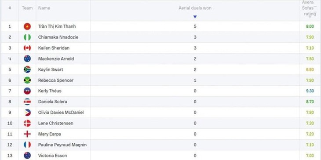Open player Trần Thị Kim Thanh
The image size is (321, 160).
pos(57,26)
